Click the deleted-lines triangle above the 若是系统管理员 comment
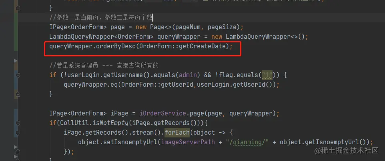Viewport: 385px width, 161px height. coord(16,61)
